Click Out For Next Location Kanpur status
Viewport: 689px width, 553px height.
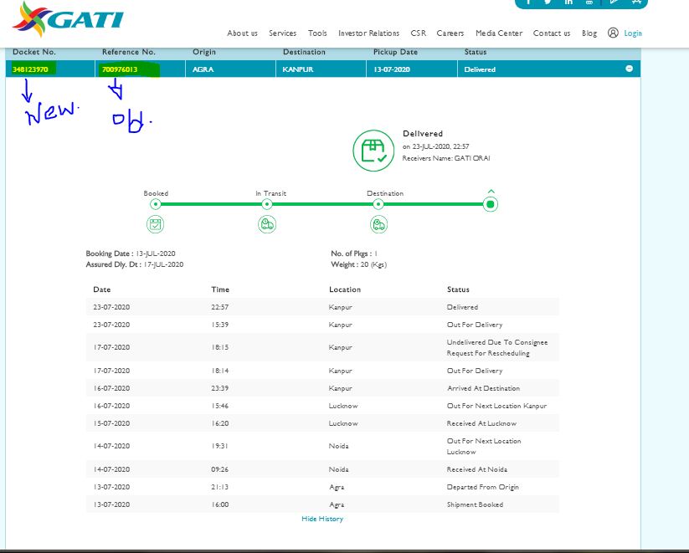click(x=496, y=406)
